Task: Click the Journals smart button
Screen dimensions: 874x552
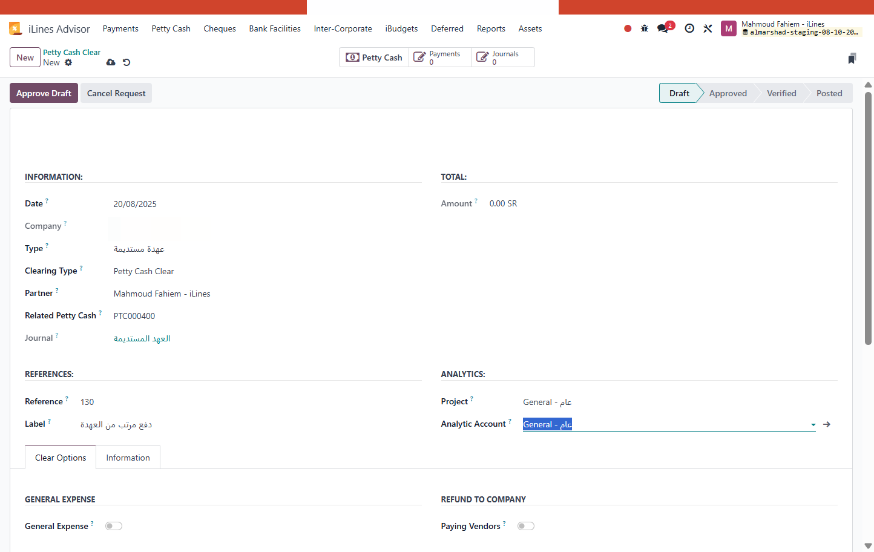Action: coord(503,57)
